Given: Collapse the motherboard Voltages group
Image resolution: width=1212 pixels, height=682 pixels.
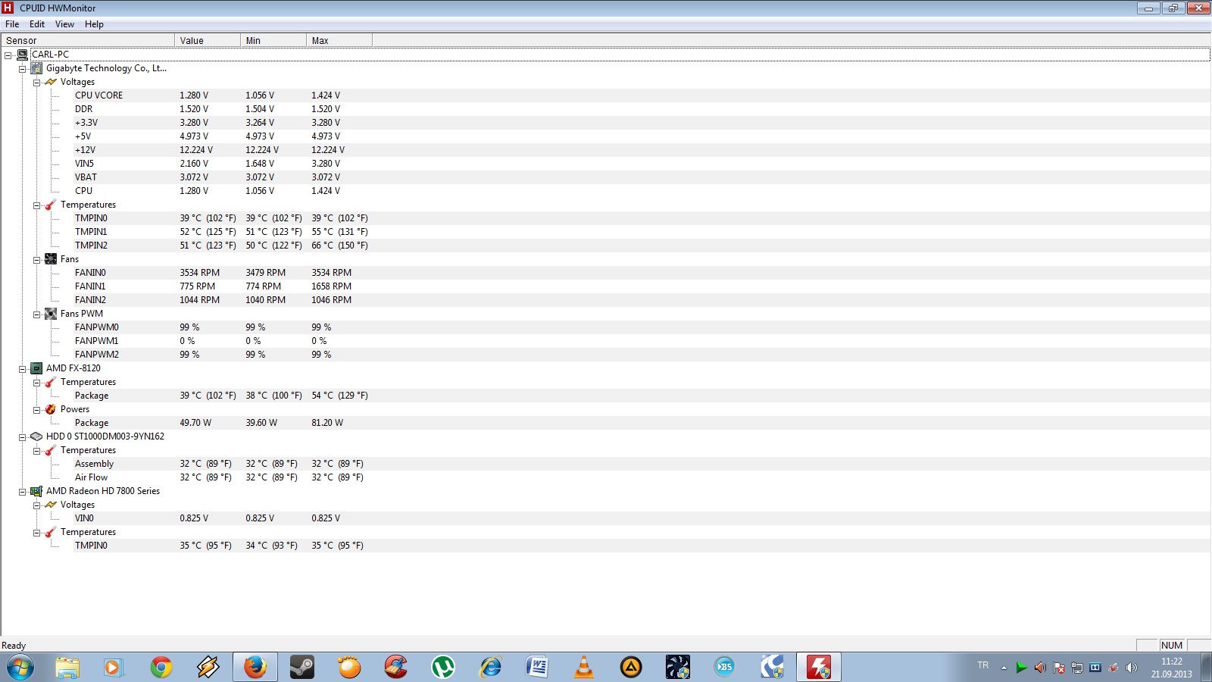Looking at the screenshot, I should click(36, 83).
